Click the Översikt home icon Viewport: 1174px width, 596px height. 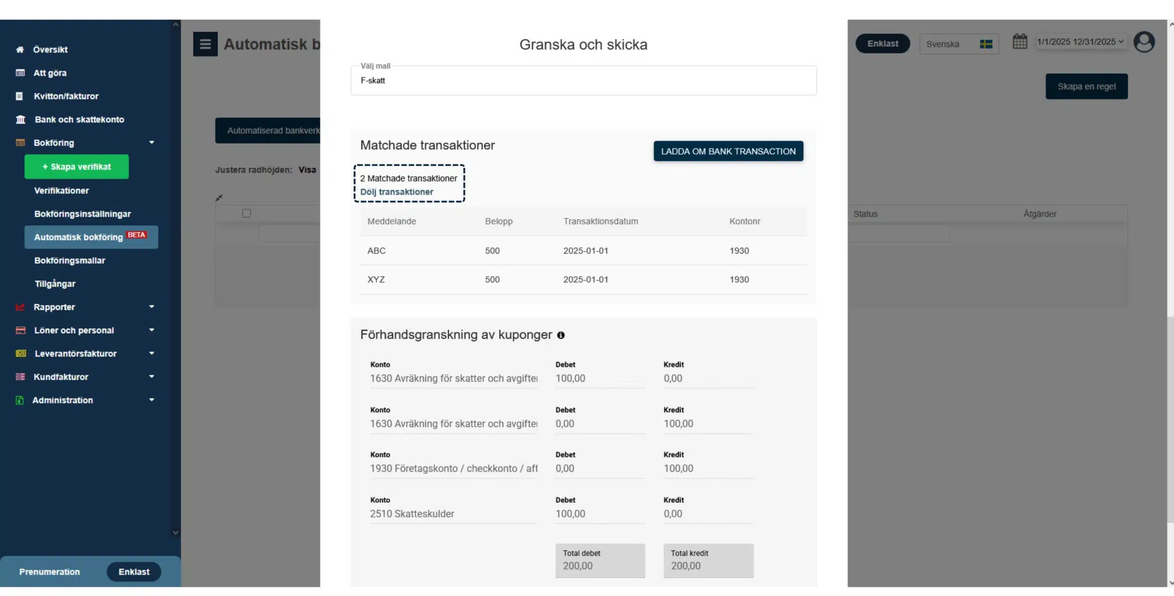20,50
